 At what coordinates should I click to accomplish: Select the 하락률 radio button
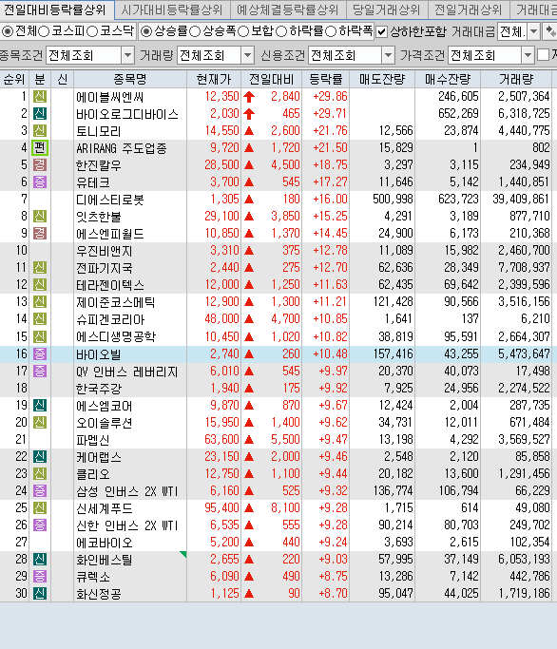coord(281,31)
